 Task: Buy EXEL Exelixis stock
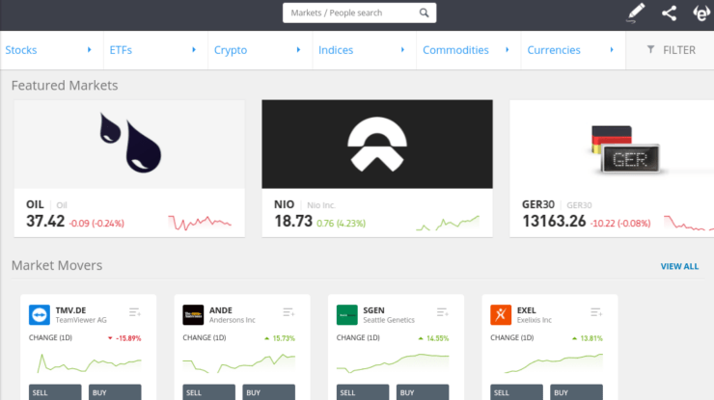click(x=576, y=392)
